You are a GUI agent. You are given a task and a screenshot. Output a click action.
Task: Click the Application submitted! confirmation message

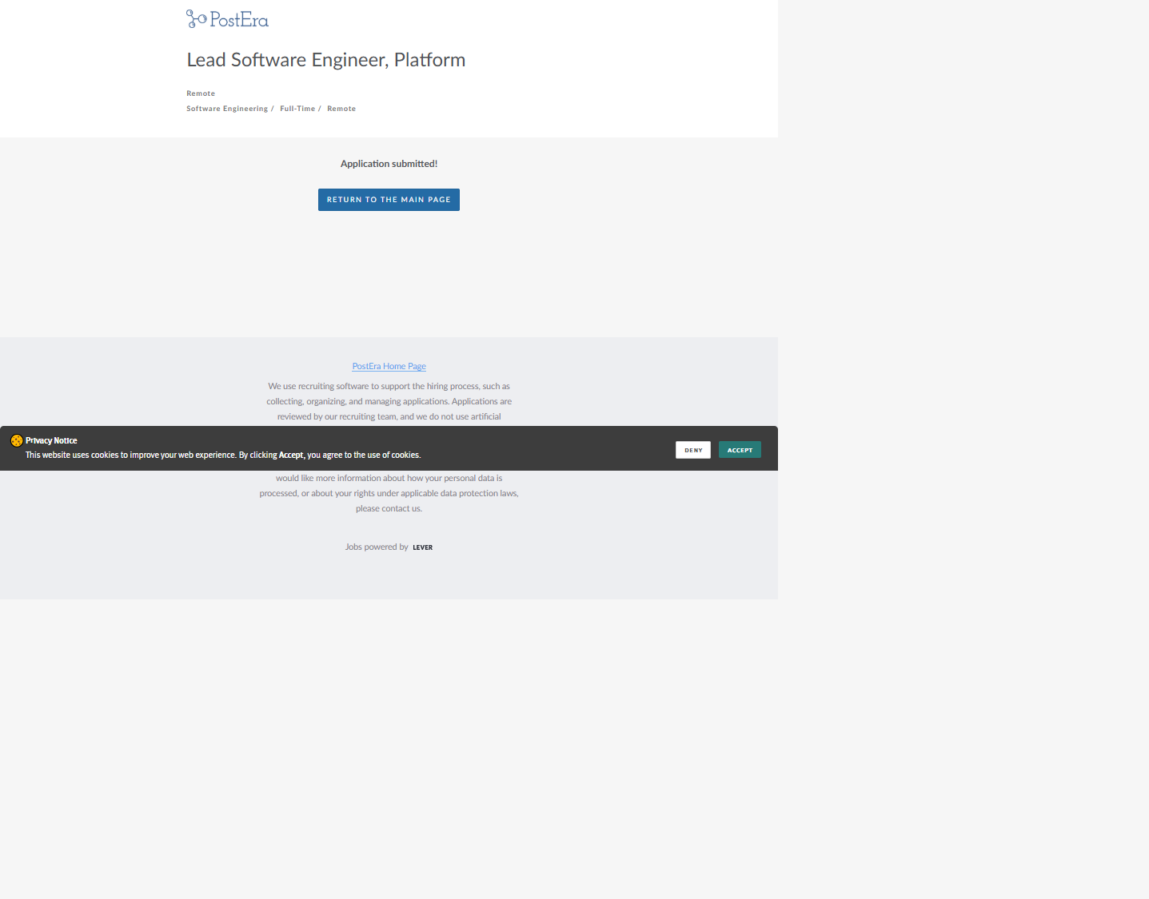coord(389,164)
